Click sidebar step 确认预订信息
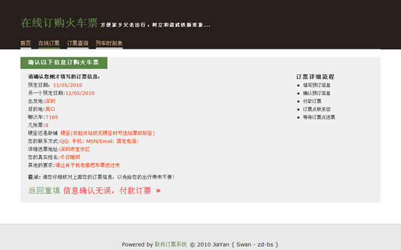Image resolution: width=401 pixels, height=250 pixels. [317, 93]
